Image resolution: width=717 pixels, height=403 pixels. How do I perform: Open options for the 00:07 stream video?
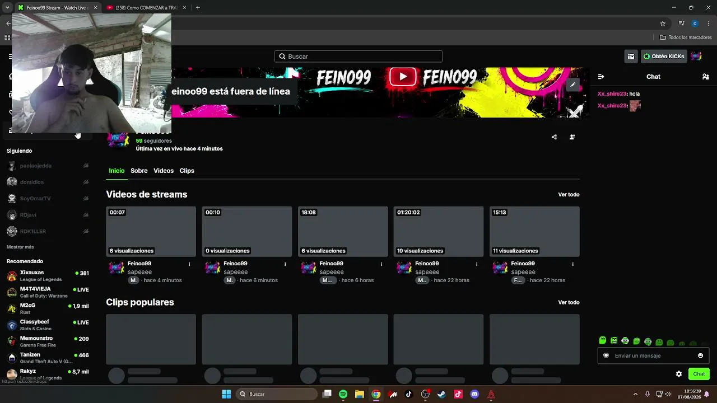coord(189,264)
